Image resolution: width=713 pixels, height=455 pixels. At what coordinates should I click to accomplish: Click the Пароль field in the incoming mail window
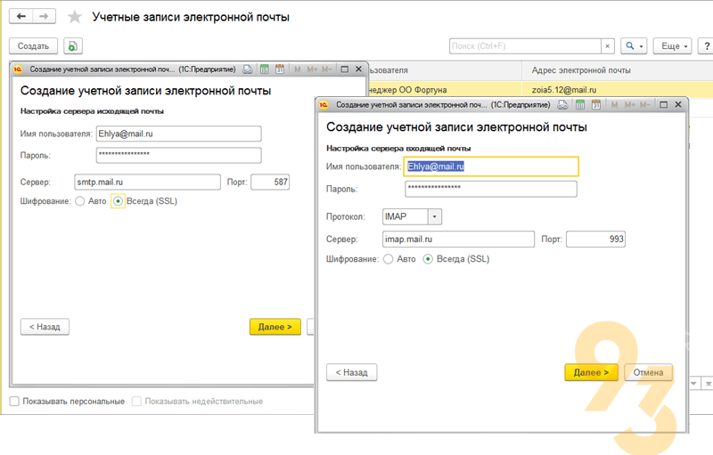tap(491, 189)
